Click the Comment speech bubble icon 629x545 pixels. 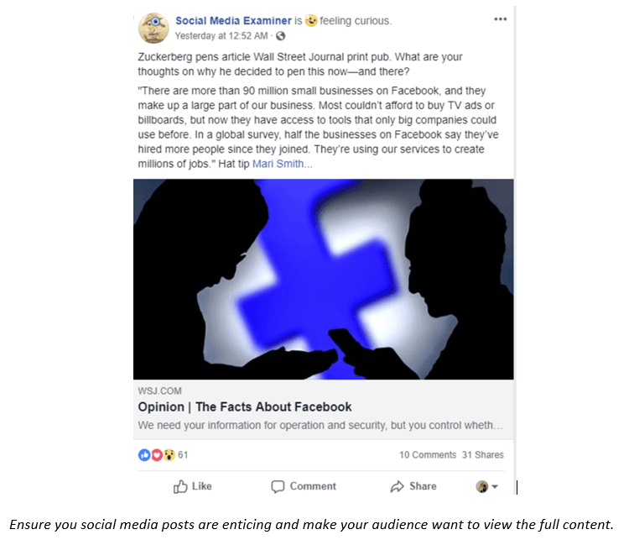(278, 486)
